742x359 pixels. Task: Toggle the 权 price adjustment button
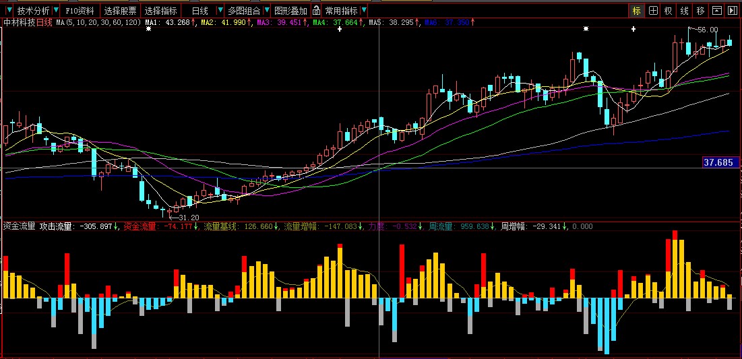[668, 11]
